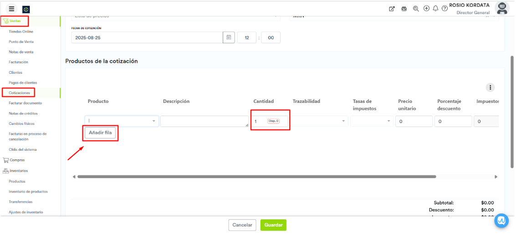Open the calendar picker for quotation date
This screenshot has width=516, height=234.
(x=229, y=38)
